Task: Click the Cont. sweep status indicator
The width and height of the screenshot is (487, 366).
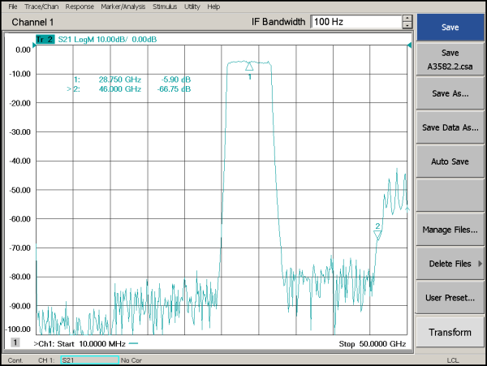Action: tap(15, 360)
